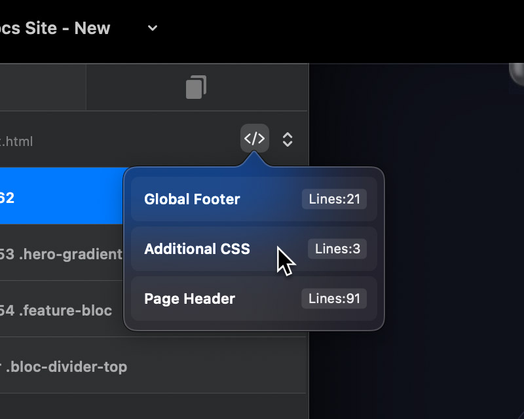Click the Lines:91 badge
This screenshot has width=524, height=419.
click(334, 299)
